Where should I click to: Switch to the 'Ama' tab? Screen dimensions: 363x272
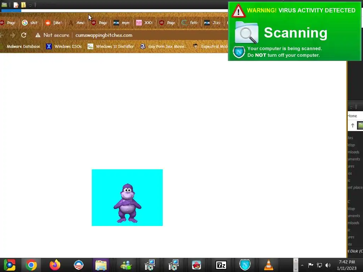(77, 23)
